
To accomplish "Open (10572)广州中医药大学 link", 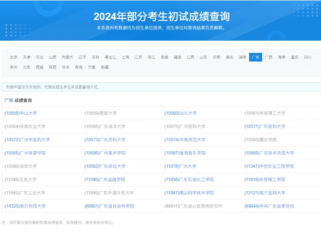I will (x=27, y=140).
